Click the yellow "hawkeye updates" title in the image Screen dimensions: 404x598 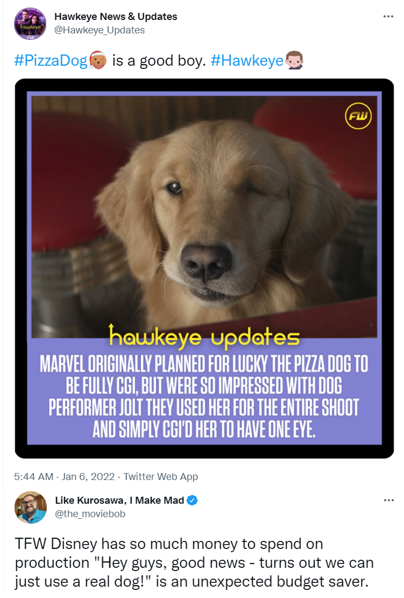pos(204,338)
